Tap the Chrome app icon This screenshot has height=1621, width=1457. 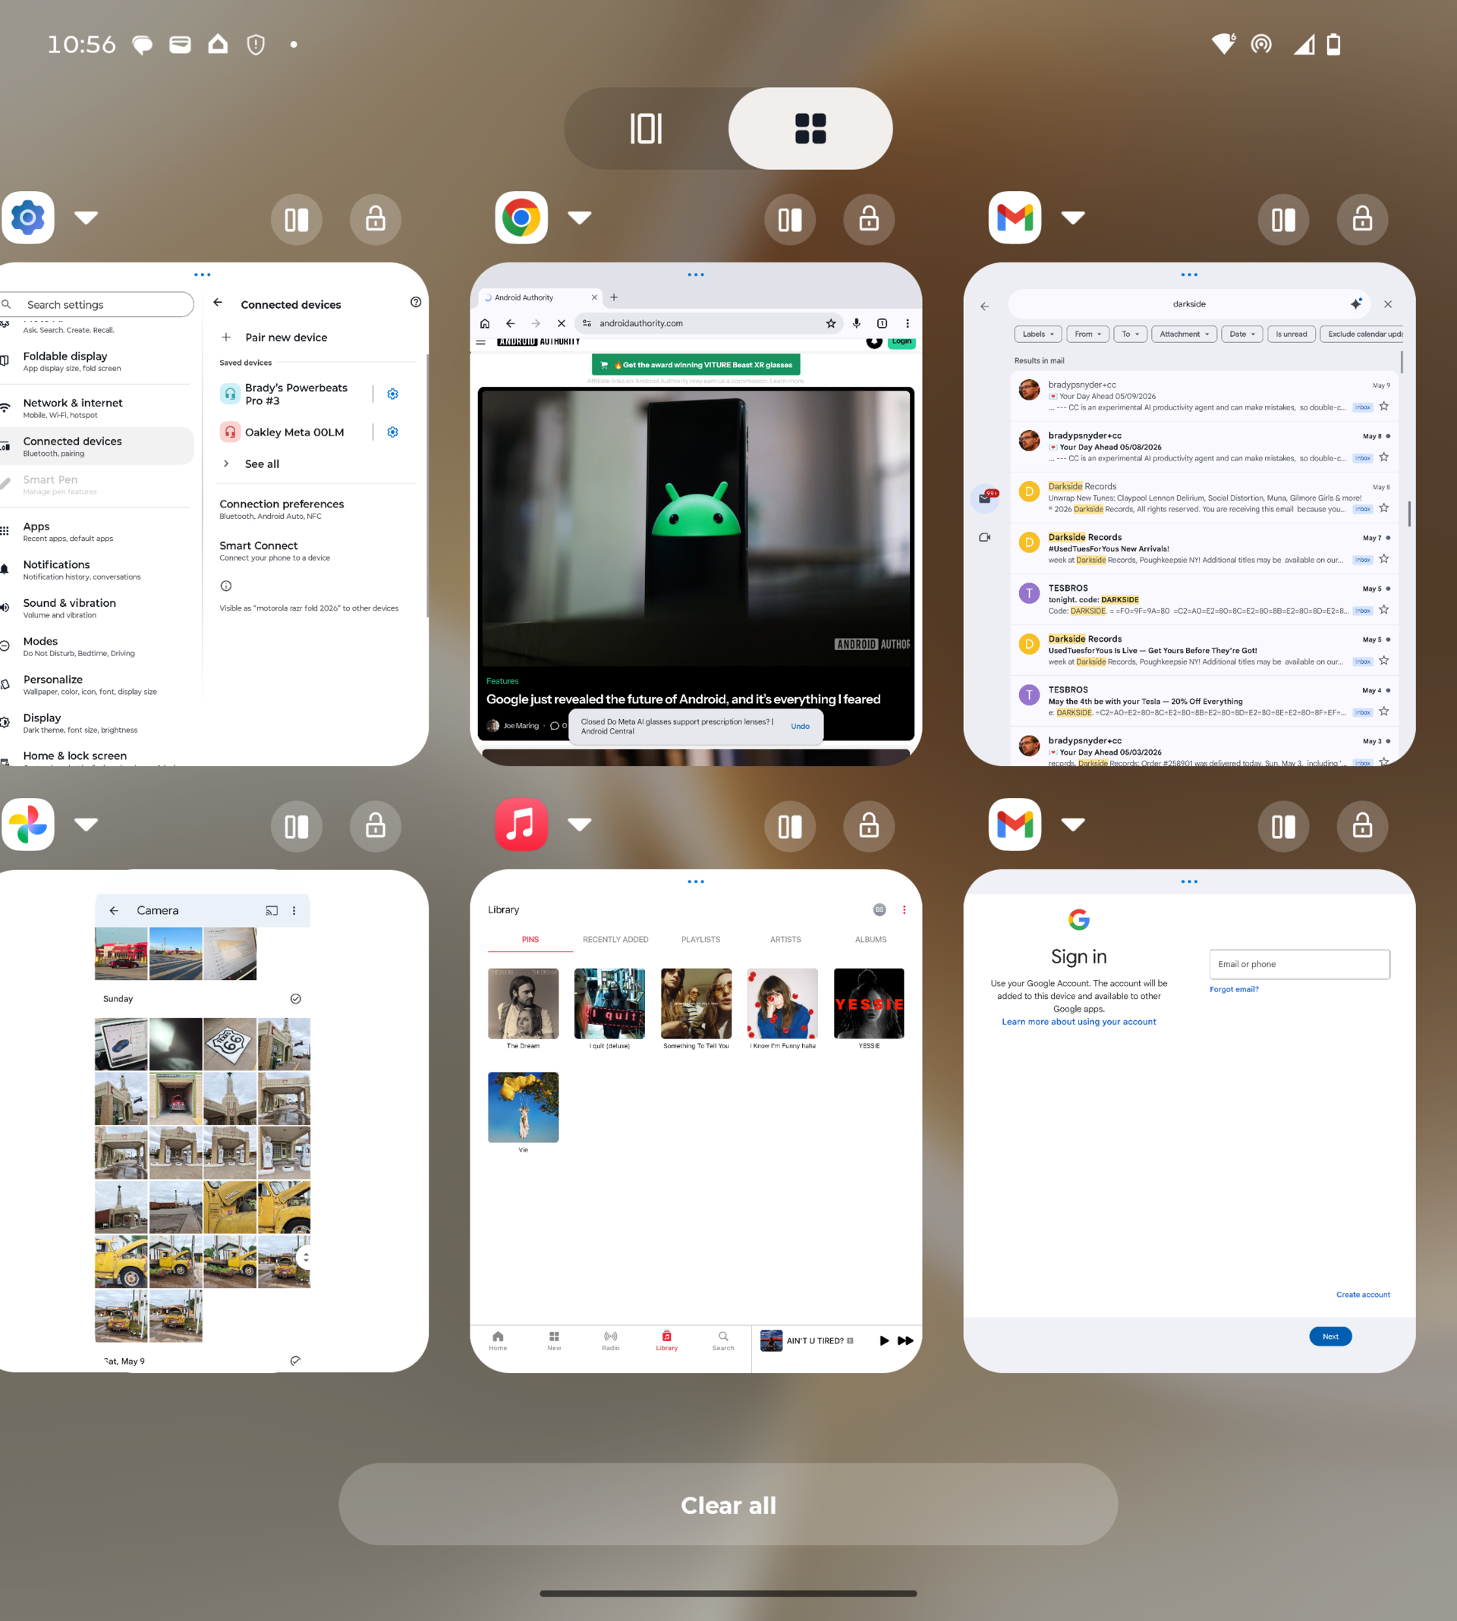[x=521, y=218]
